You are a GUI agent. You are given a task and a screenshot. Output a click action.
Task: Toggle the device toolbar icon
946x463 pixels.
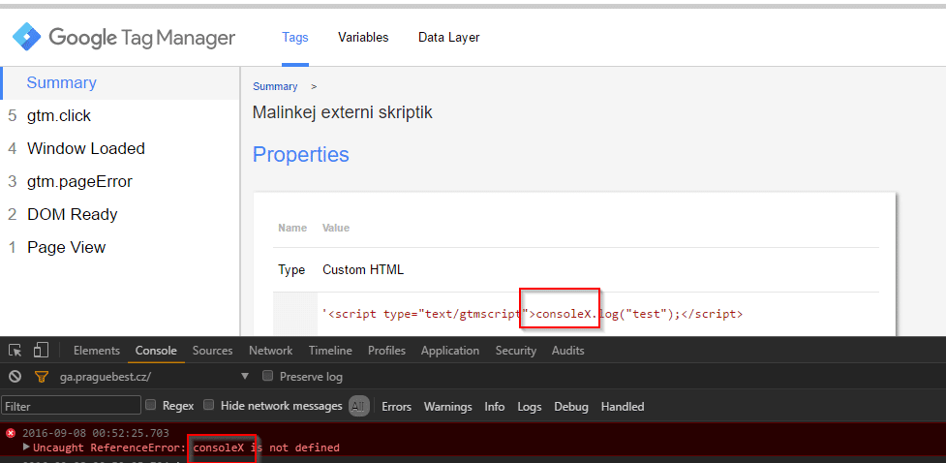[41, 350]
